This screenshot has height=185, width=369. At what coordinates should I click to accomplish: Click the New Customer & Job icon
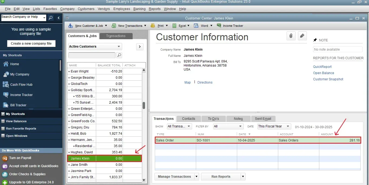coord(71,26)
